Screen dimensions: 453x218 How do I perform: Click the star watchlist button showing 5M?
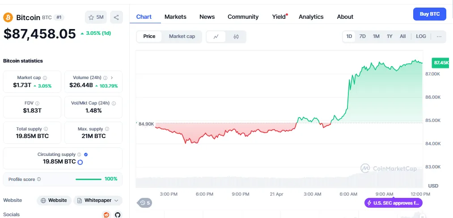[x=96, y=17]
